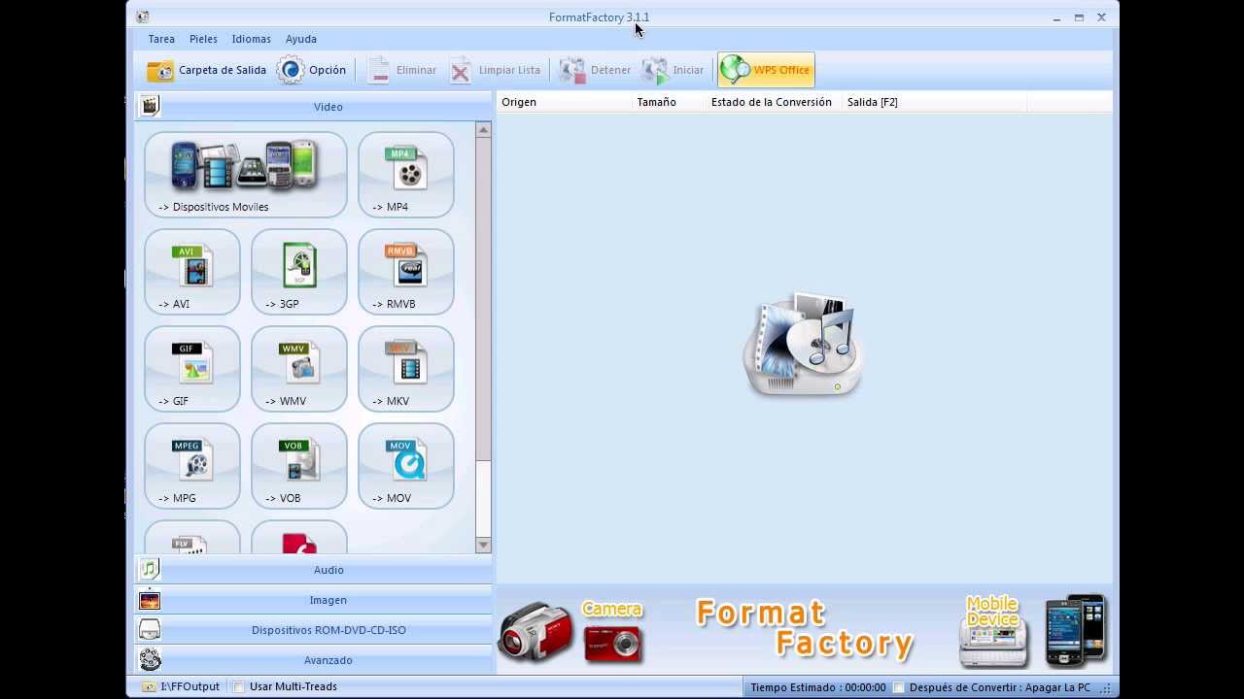Viewport: 1244px width, 699px height.
Task: Launch WPS Office from the toolbar
Action: (766, 70)
